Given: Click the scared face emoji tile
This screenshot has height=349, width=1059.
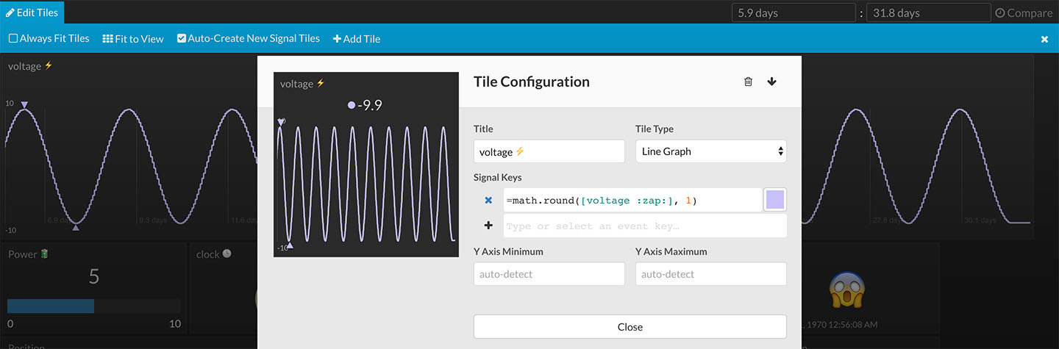Looking at the screenshot, I should (x=845, y=290).
